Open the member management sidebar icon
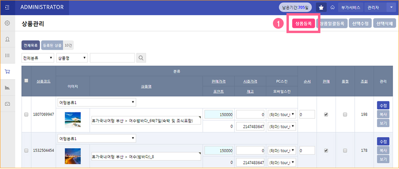This screenshot has height=169, width=399. point(7,39)
